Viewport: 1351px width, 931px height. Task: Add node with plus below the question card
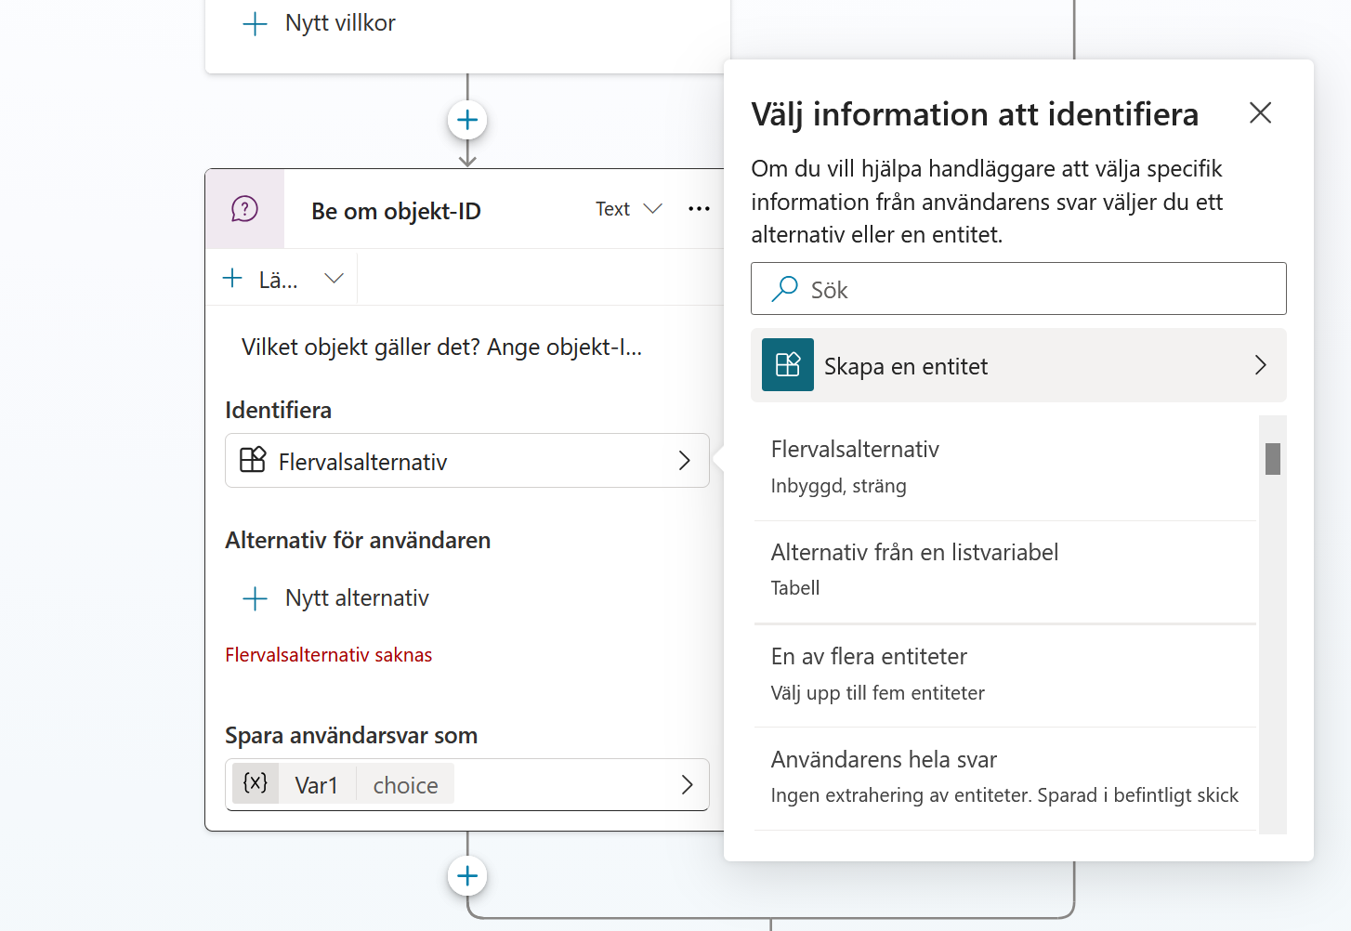coord(467,875)
